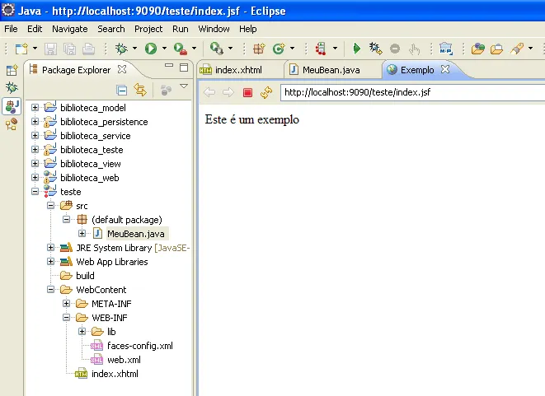Click the Skip All Breakpoints icon
This screenshot has height=396, width=545.
[x=376, y=49]
